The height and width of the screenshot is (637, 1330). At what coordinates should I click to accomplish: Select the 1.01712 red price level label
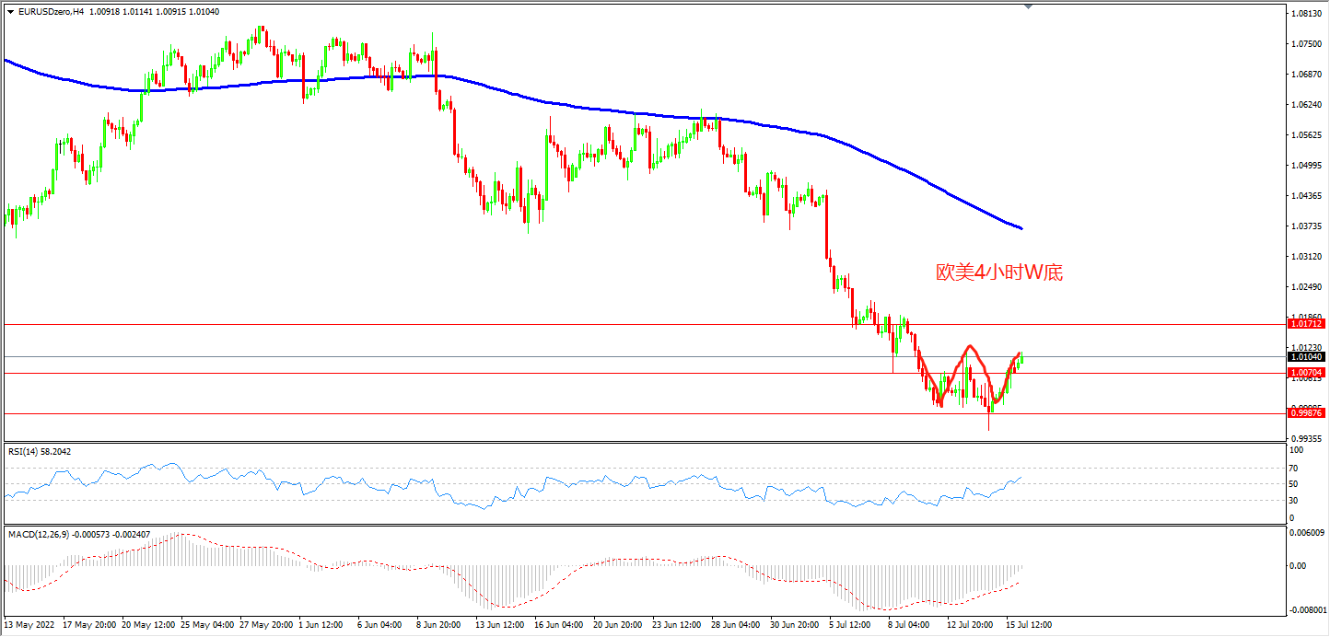click(x=1307, y=324)
